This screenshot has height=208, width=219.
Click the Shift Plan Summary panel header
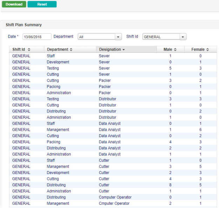24,25
